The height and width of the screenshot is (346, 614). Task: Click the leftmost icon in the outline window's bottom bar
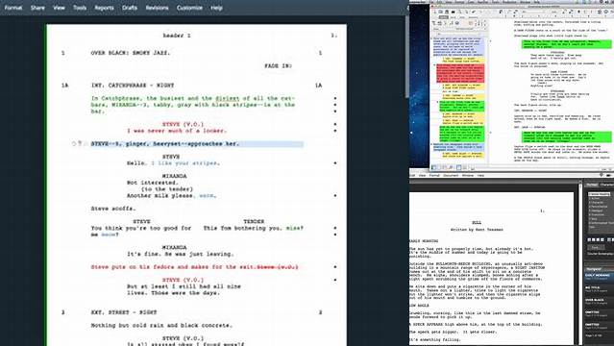tap(434, 167)
